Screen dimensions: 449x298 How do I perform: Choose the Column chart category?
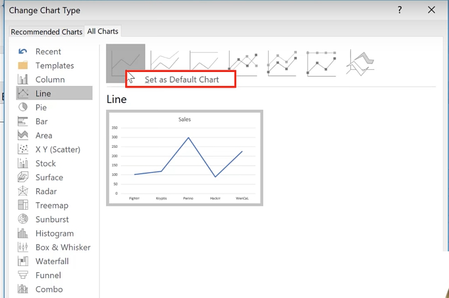50,79
